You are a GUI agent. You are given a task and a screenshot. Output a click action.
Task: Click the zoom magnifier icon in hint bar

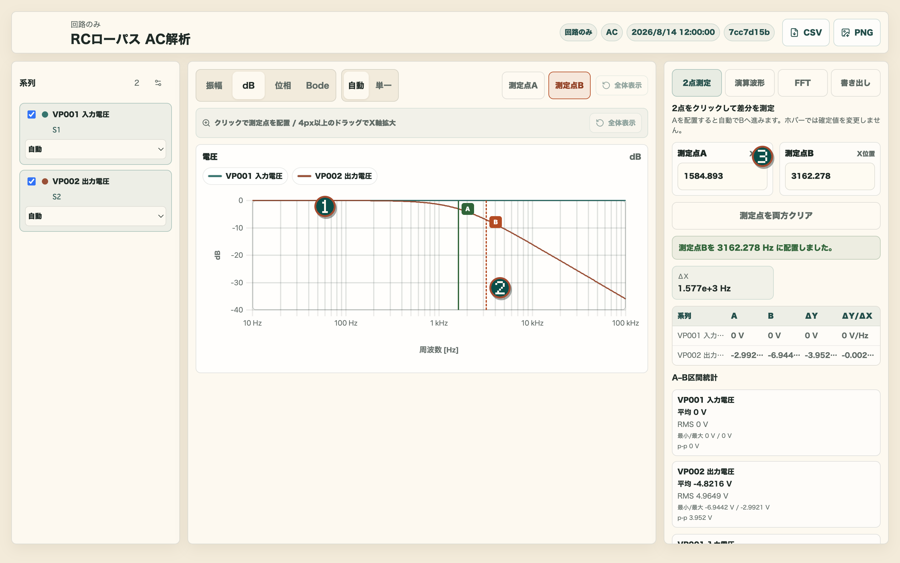click(x=206, y=123)
